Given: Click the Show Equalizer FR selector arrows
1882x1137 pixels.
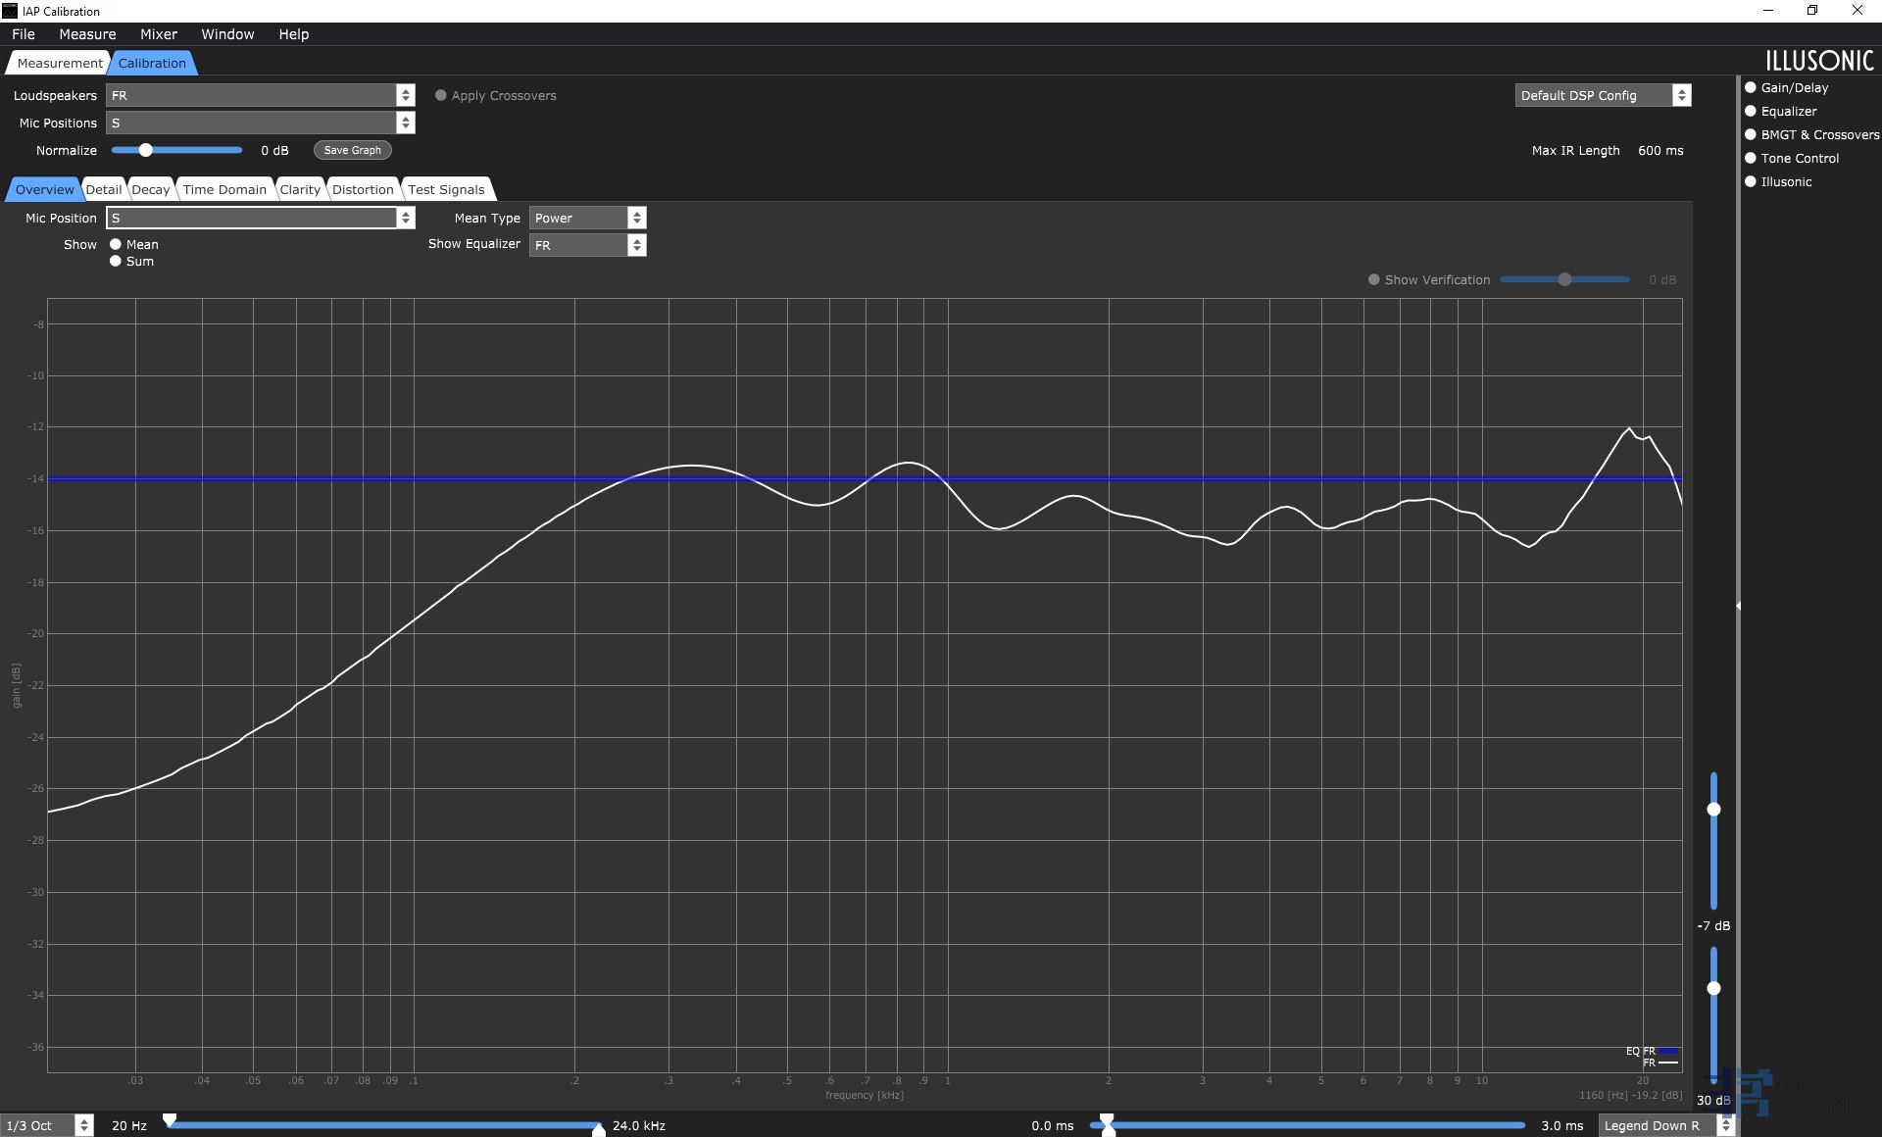Looking at the screenshot, I should [x=636, y=245].
